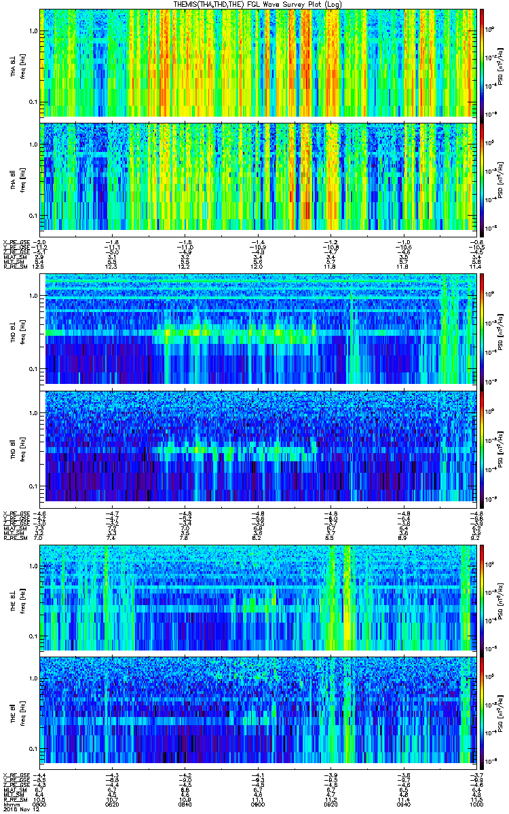
Task: Click the '1.0' frequency tick of THD B⊥ panel
Action: click(x=33, y=296)
